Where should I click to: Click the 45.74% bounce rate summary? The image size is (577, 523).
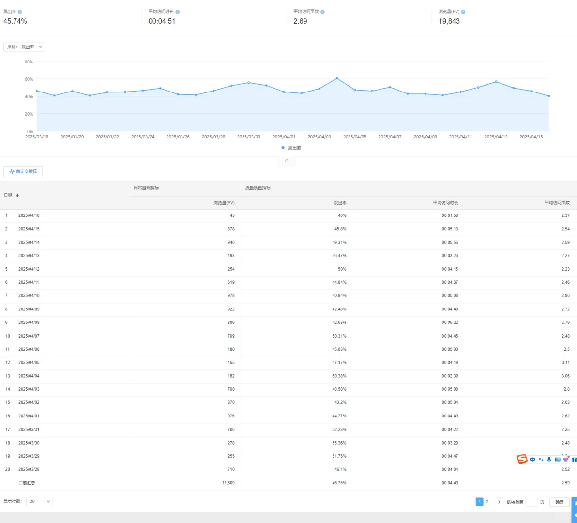pyautogui.click(x=15, y=21)
